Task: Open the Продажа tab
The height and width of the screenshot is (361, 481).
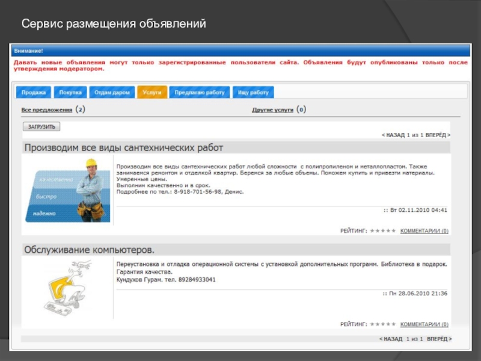Action: point(34,93)
